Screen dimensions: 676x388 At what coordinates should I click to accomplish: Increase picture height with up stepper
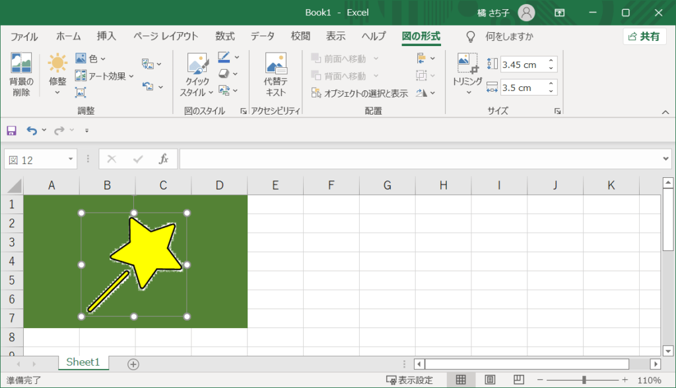(x=551, y=61)
